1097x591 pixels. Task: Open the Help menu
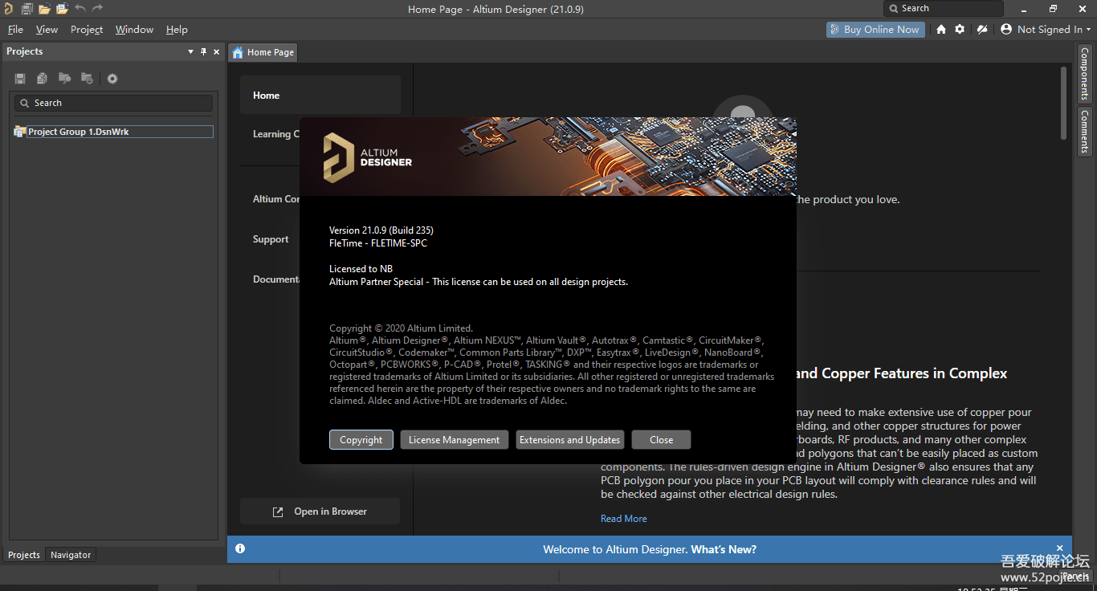[x=177, y=30]
